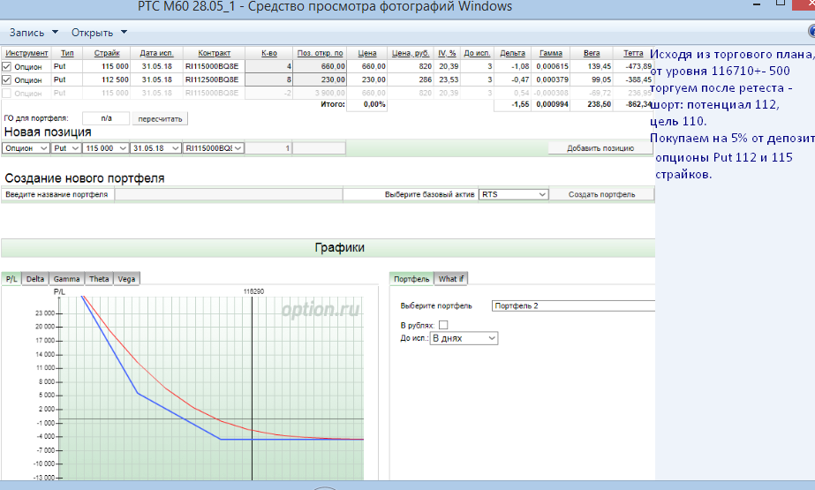This screenshot has height=490, width=815.
Task: Toggle the В рублях checkbox
Action: click(443, 325)
